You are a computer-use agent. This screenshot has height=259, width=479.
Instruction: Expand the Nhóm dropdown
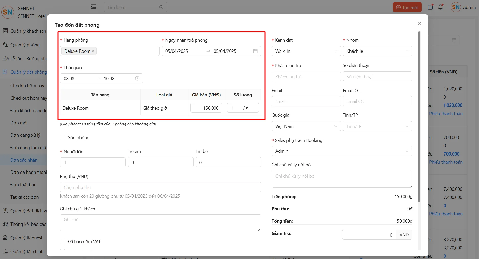pyautogui.click(x=377, y=51)
